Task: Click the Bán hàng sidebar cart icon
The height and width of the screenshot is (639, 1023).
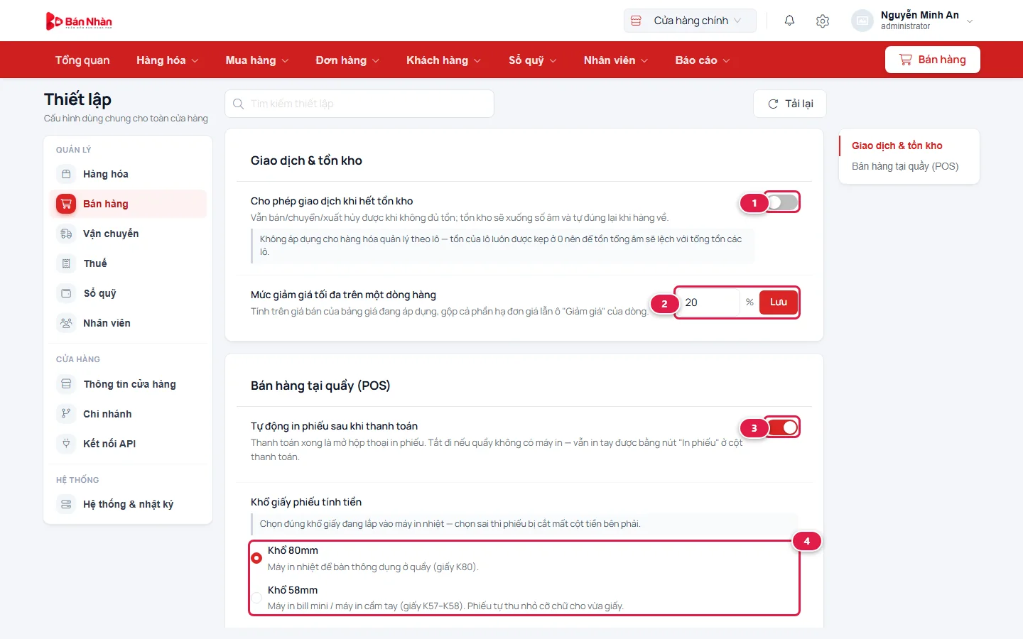Action: pos(66,204)
